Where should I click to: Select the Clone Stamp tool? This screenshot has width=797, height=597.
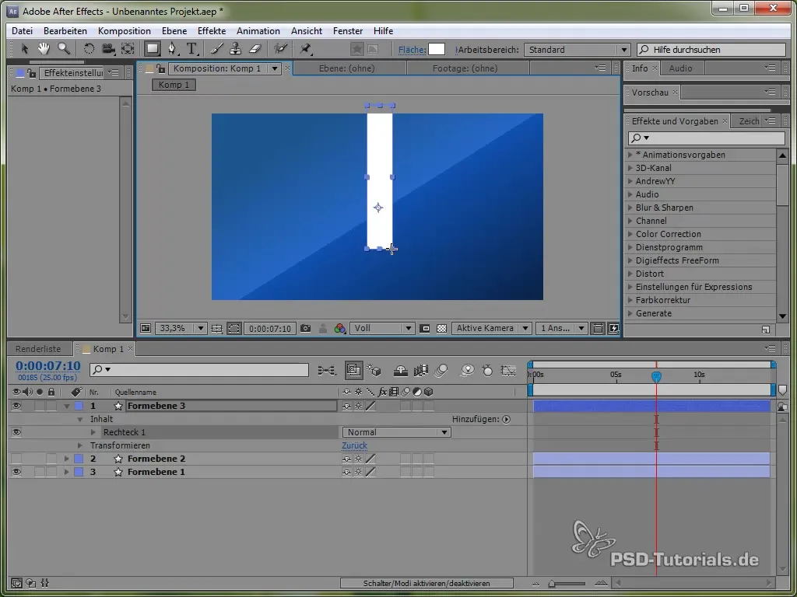[x=235, y=49]
